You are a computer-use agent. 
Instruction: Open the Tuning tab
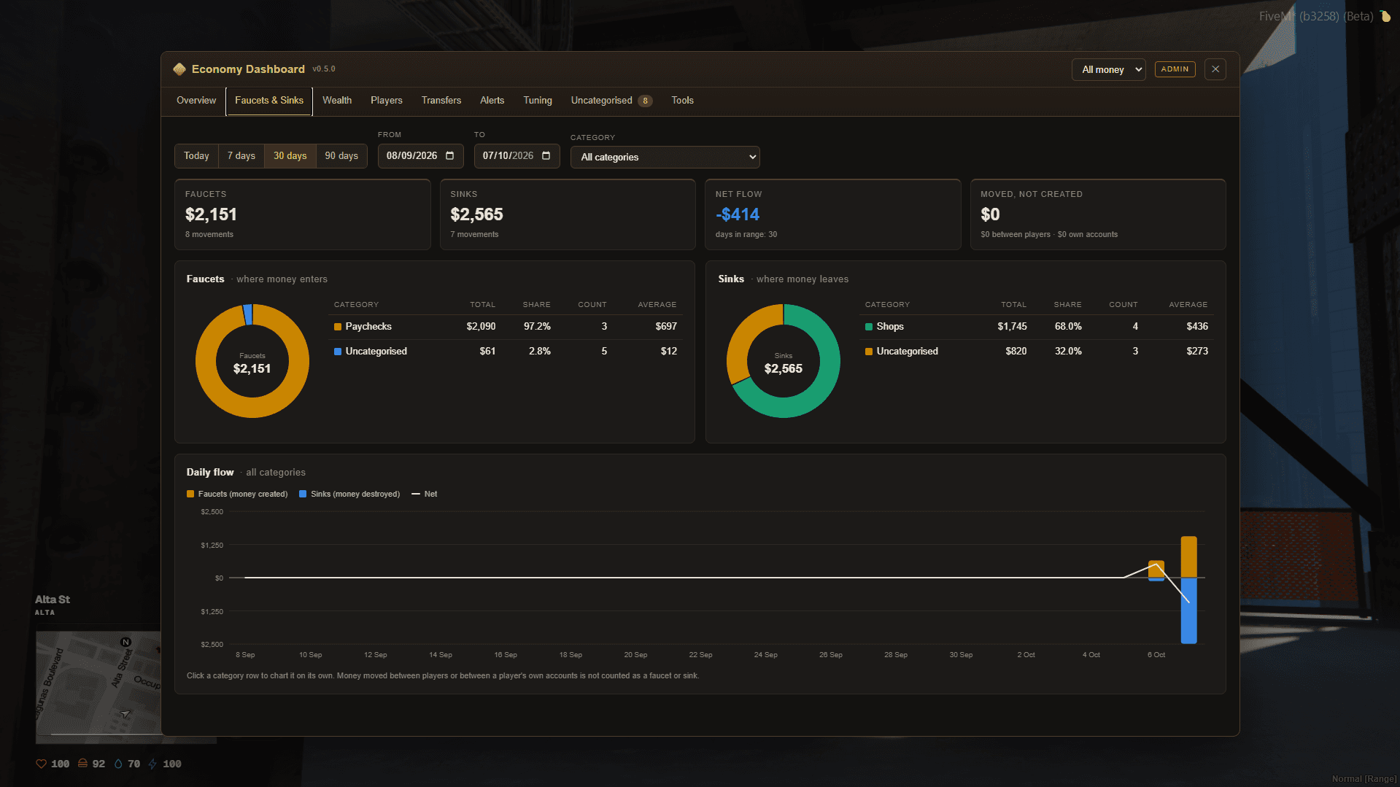pyautogui.click(x=538, y=101)
